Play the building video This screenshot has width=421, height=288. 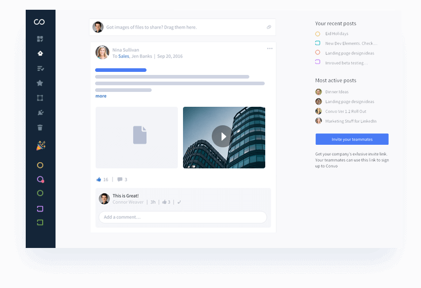tap(222, 137)
